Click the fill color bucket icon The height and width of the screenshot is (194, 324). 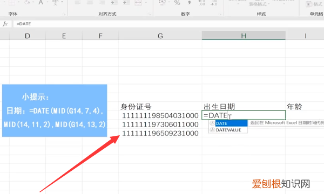[27, 3]
